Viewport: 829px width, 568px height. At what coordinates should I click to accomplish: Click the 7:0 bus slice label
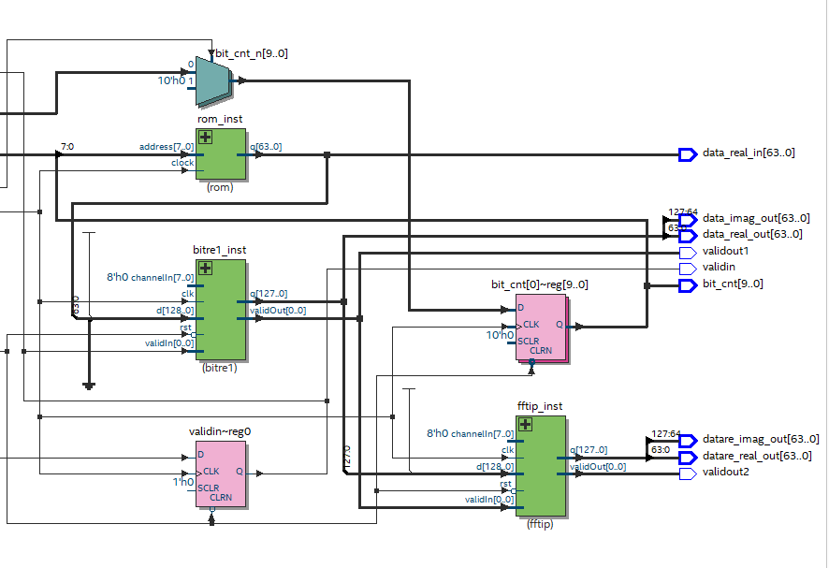tap(67, 147)
